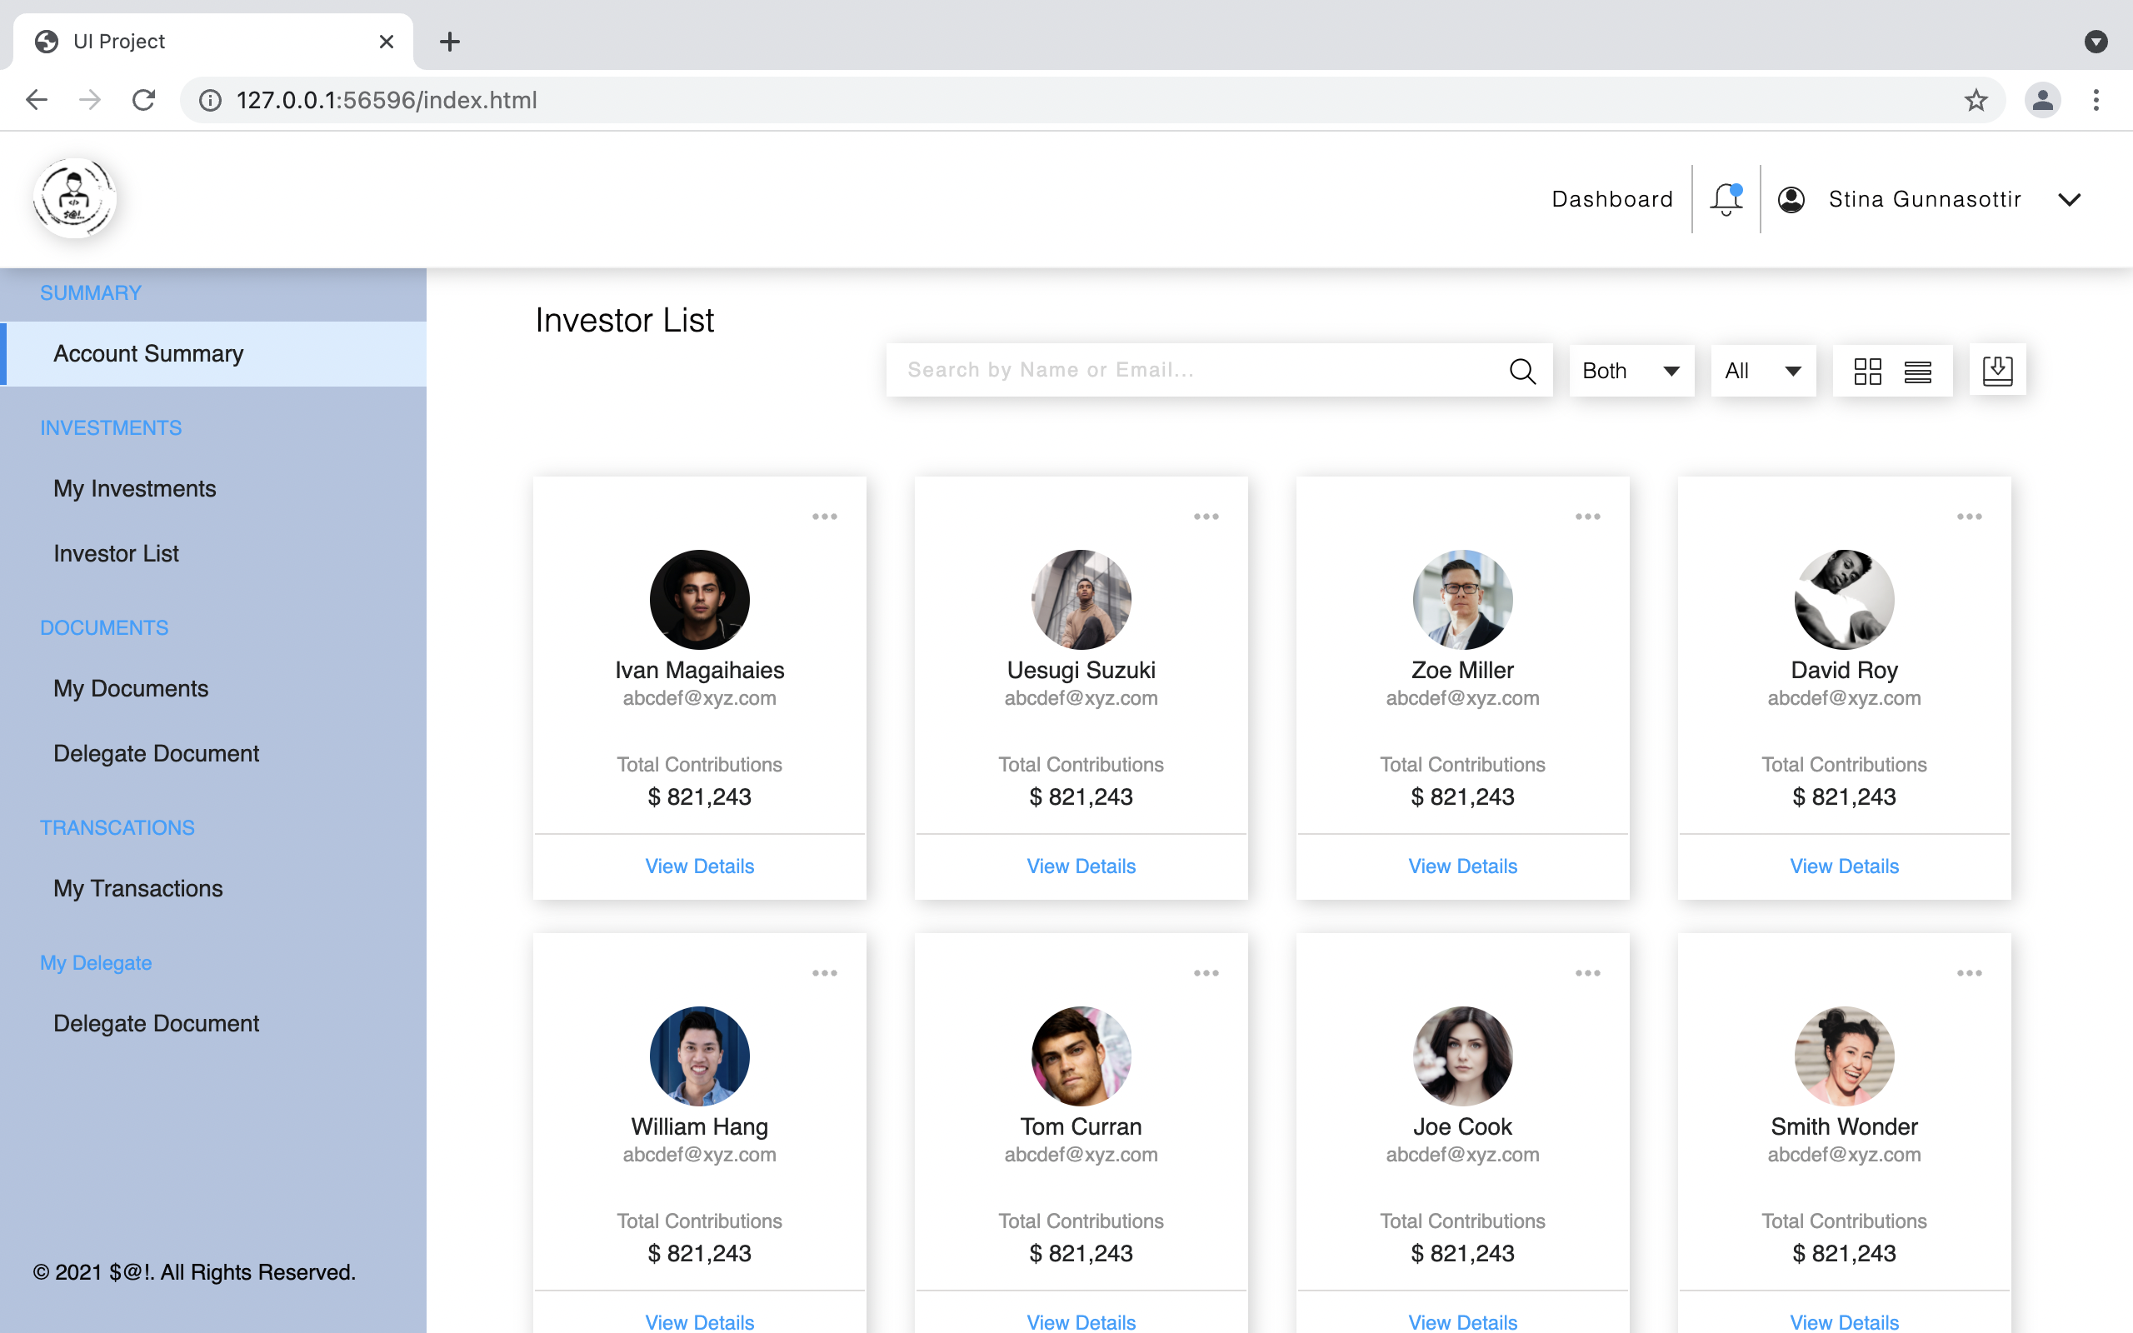Switch to grid view layout

[1867, 370]
